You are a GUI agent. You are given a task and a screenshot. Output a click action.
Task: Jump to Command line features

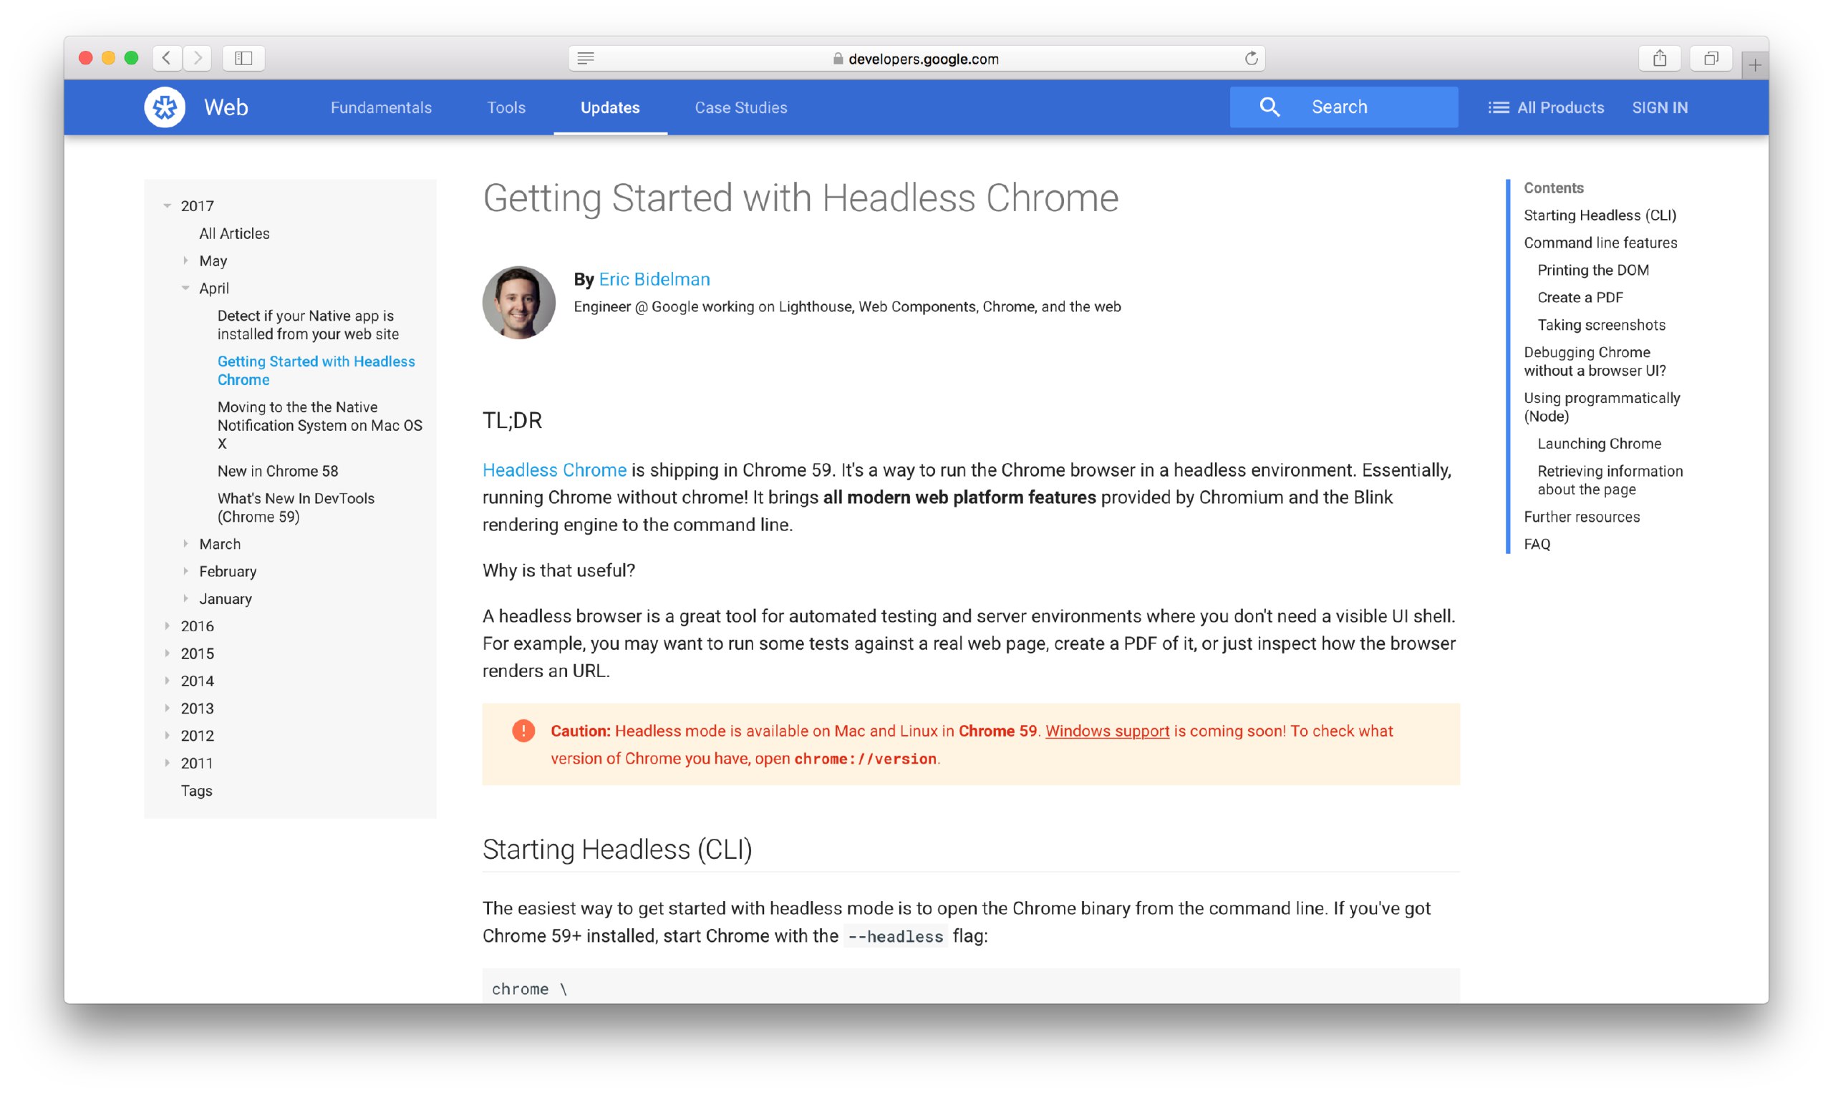click(x=1600, y=242)
